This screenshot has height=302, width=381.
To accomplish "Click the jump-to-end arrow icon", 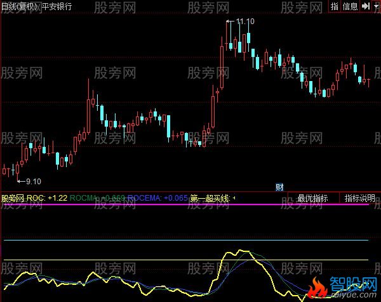I will tap(366, 6).
